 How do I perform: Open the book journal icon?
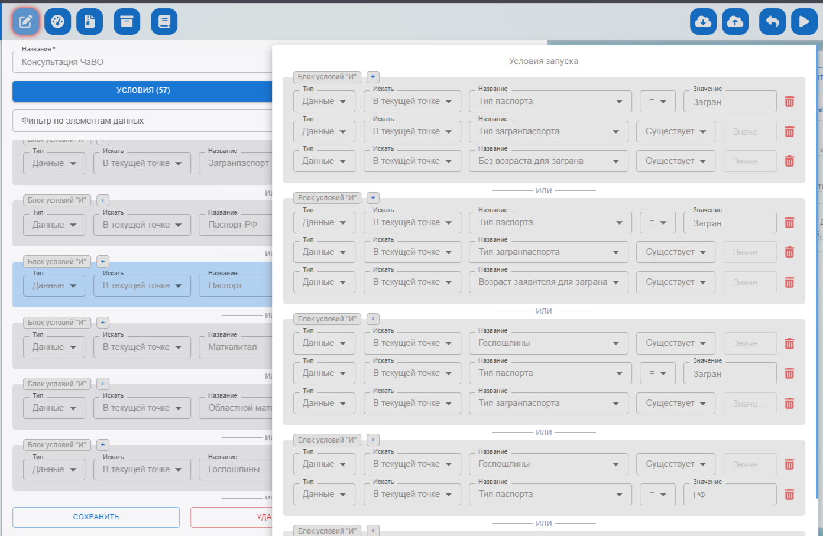pyautogui.click(x=164, y=22)
